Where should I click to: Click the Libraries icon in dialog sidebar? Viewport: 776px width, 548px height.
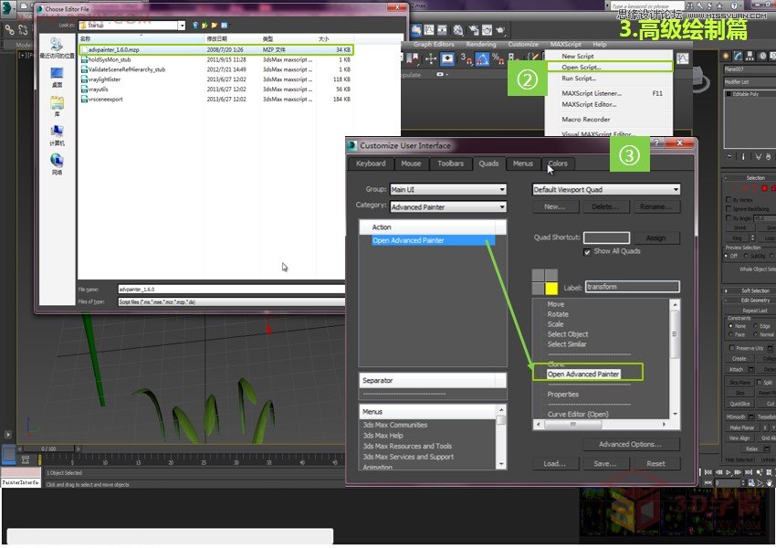click(x=57, y=105)
